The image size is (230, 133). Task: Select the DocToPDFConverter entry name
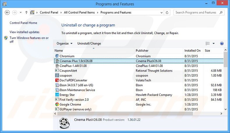click(73, 80)
